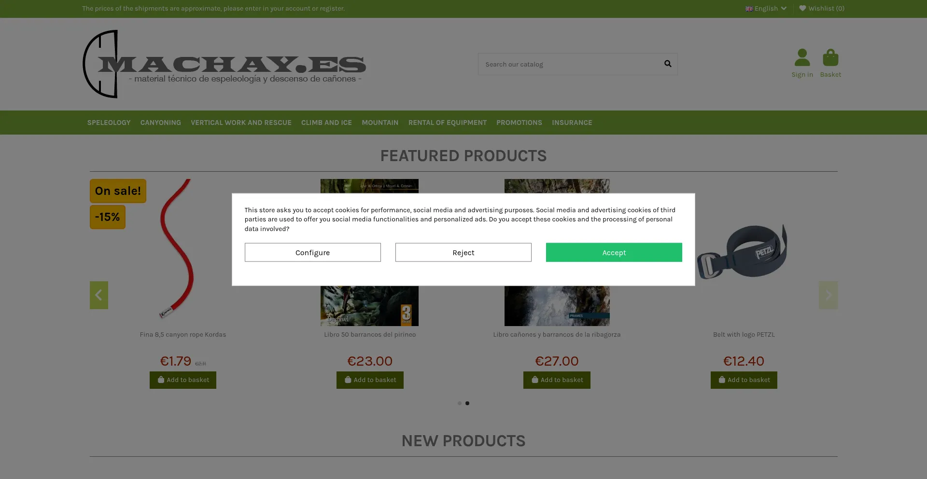Open the cookie Configure options
This screenshot has width=927, height=479.
pos(312,252)
